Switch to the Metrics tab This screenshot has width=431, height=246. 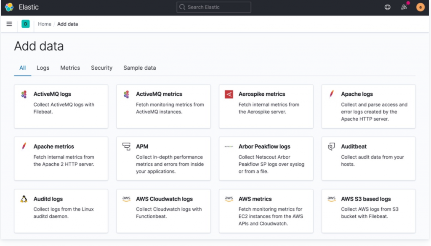click(70, 68)
